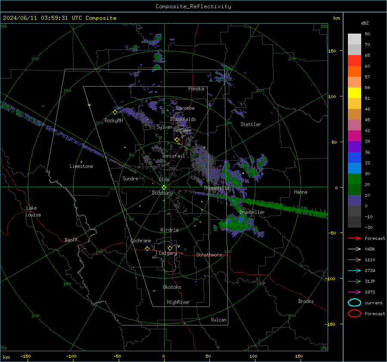Click the 111V legend label
Screen dimensions: 387x362
point(370,260)
